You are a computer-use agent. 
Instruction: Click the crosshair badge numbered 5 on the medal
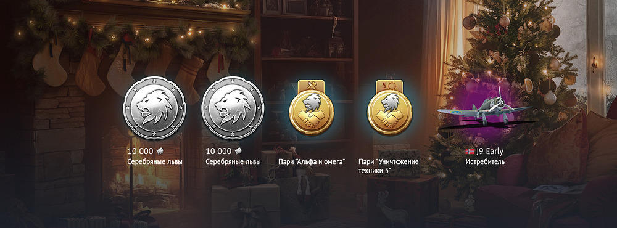[389, 85]
